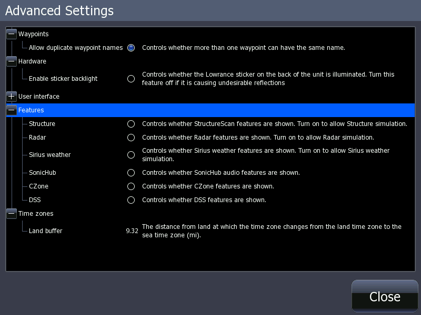Collapse the Waypoints section

[11, 34]
